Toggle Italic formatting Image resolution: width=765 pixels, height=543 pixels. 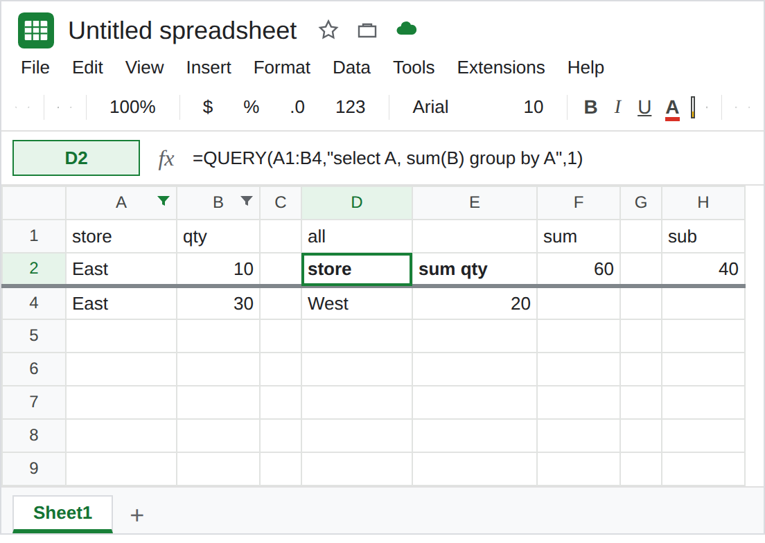click(617, 107)
